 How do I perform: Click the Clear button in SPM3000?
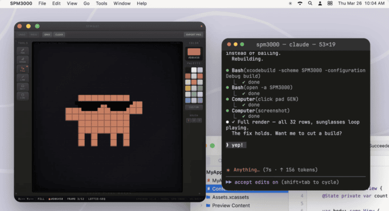[59, 34]
